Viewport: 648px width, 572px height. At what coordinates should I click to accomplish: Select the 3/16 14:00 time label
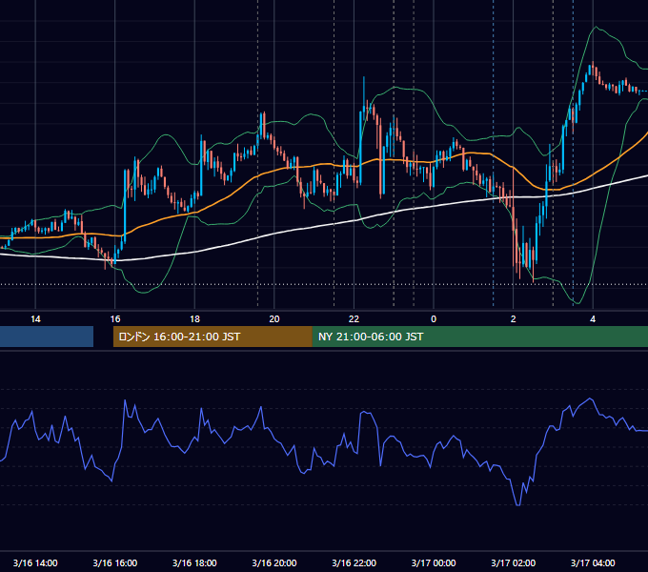(35, 562)
